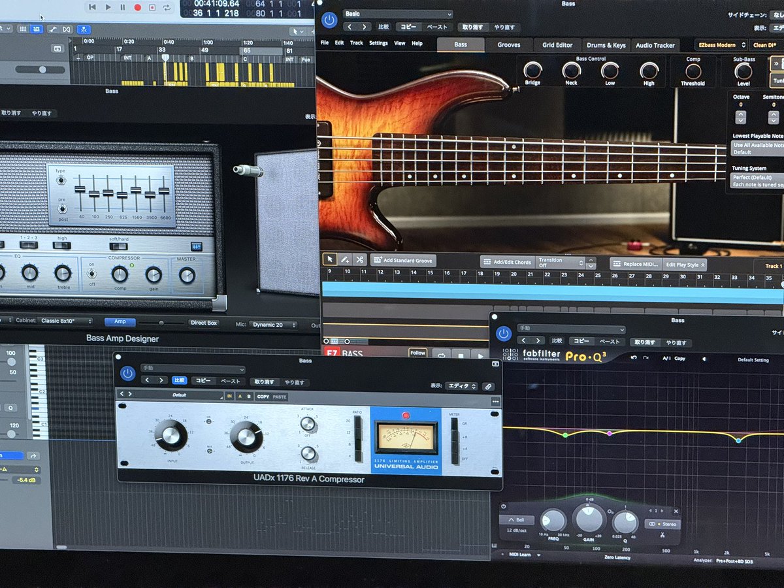Toggle the cycle loop button in Logic
This screenshot has width=784, height=588.
coord(168,7)
